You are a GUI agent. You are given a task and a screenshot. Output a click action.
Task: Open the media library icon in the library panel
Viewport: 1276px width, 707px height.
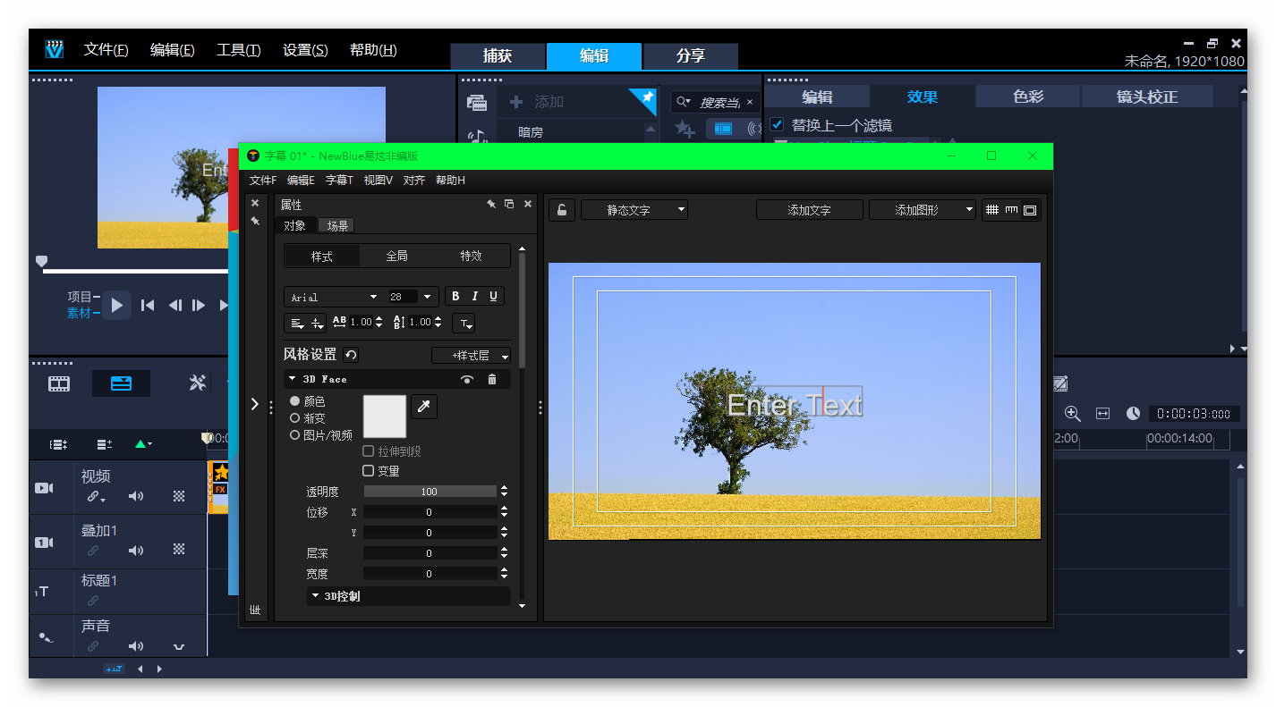[476, 103]
